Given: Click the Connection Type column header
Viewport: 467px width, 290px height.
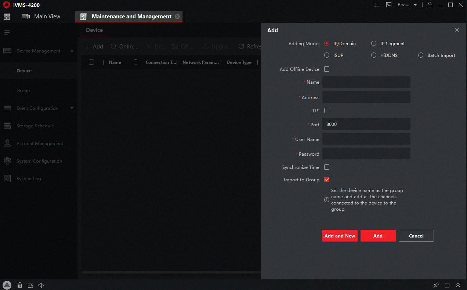Looking at the screenshot, I should [161, 62].
